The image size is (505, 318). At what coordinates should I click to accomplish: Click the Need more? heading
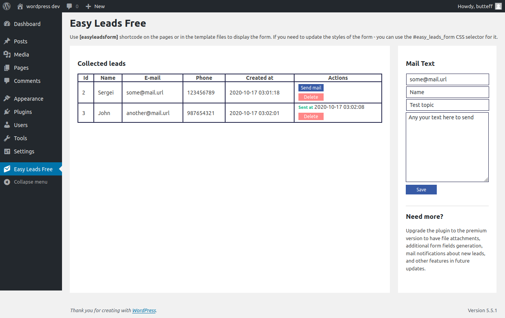pos(424,217)
